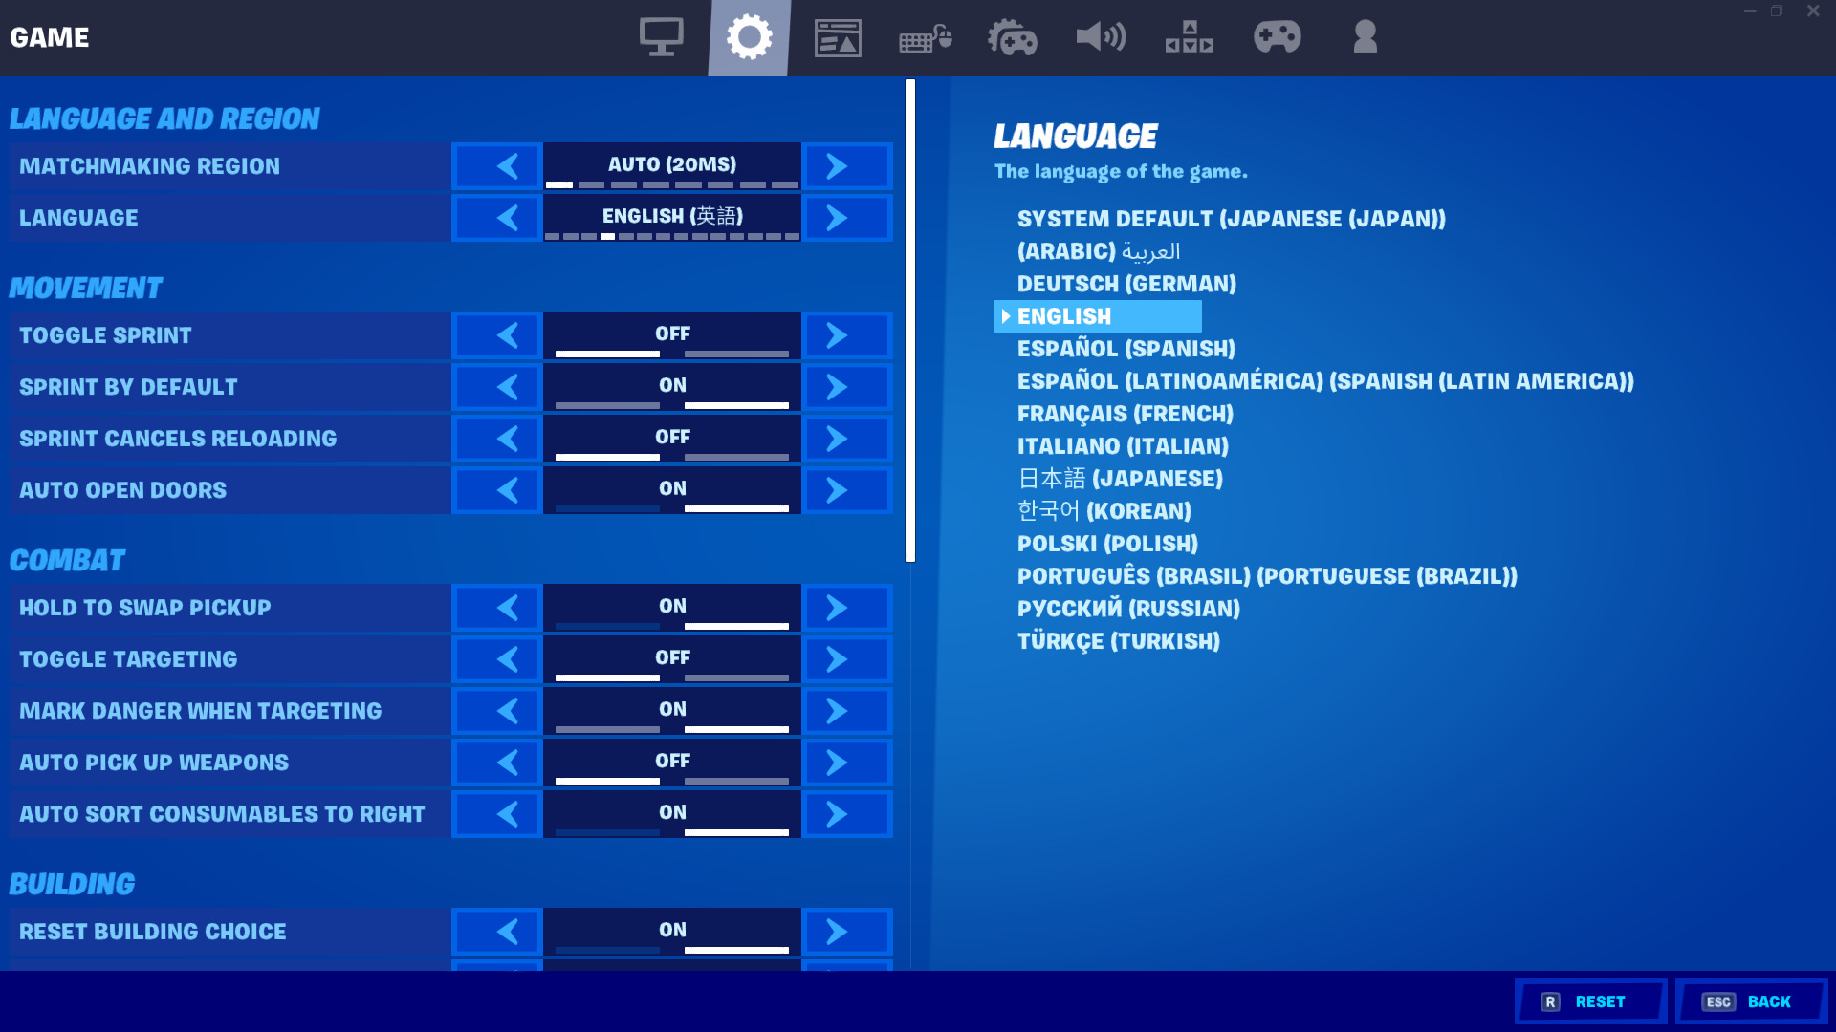Screen dimensions: 1836x1032
Task: Open the Display settings tab
Action: (660, 36)
